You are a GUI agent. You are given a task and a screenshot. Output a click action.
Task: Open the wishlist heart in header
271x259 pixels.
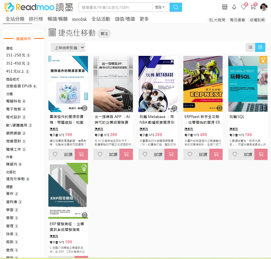tap(244, 7)
